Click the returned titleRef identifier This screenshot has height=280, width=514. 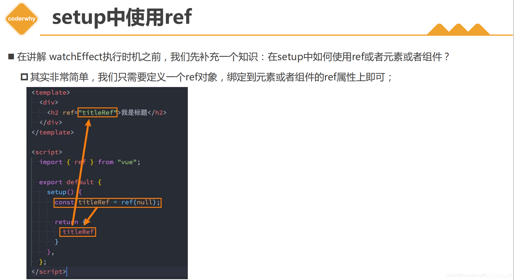[78, 232]
